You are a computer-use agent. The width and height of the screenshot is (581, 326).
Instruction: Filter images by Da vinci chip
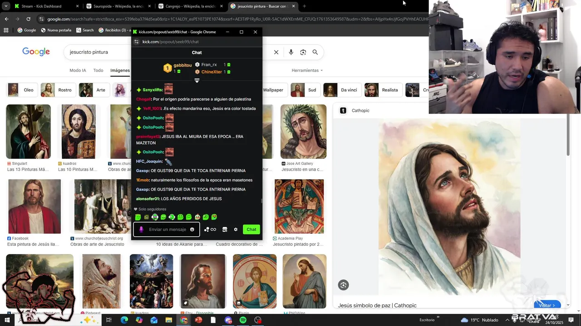pos(342,90)
